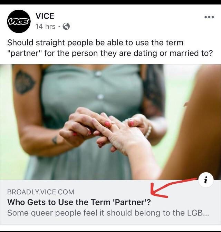Click the ring on the finger in photo
Screen dimensions: 221x232
pos(113,123)
